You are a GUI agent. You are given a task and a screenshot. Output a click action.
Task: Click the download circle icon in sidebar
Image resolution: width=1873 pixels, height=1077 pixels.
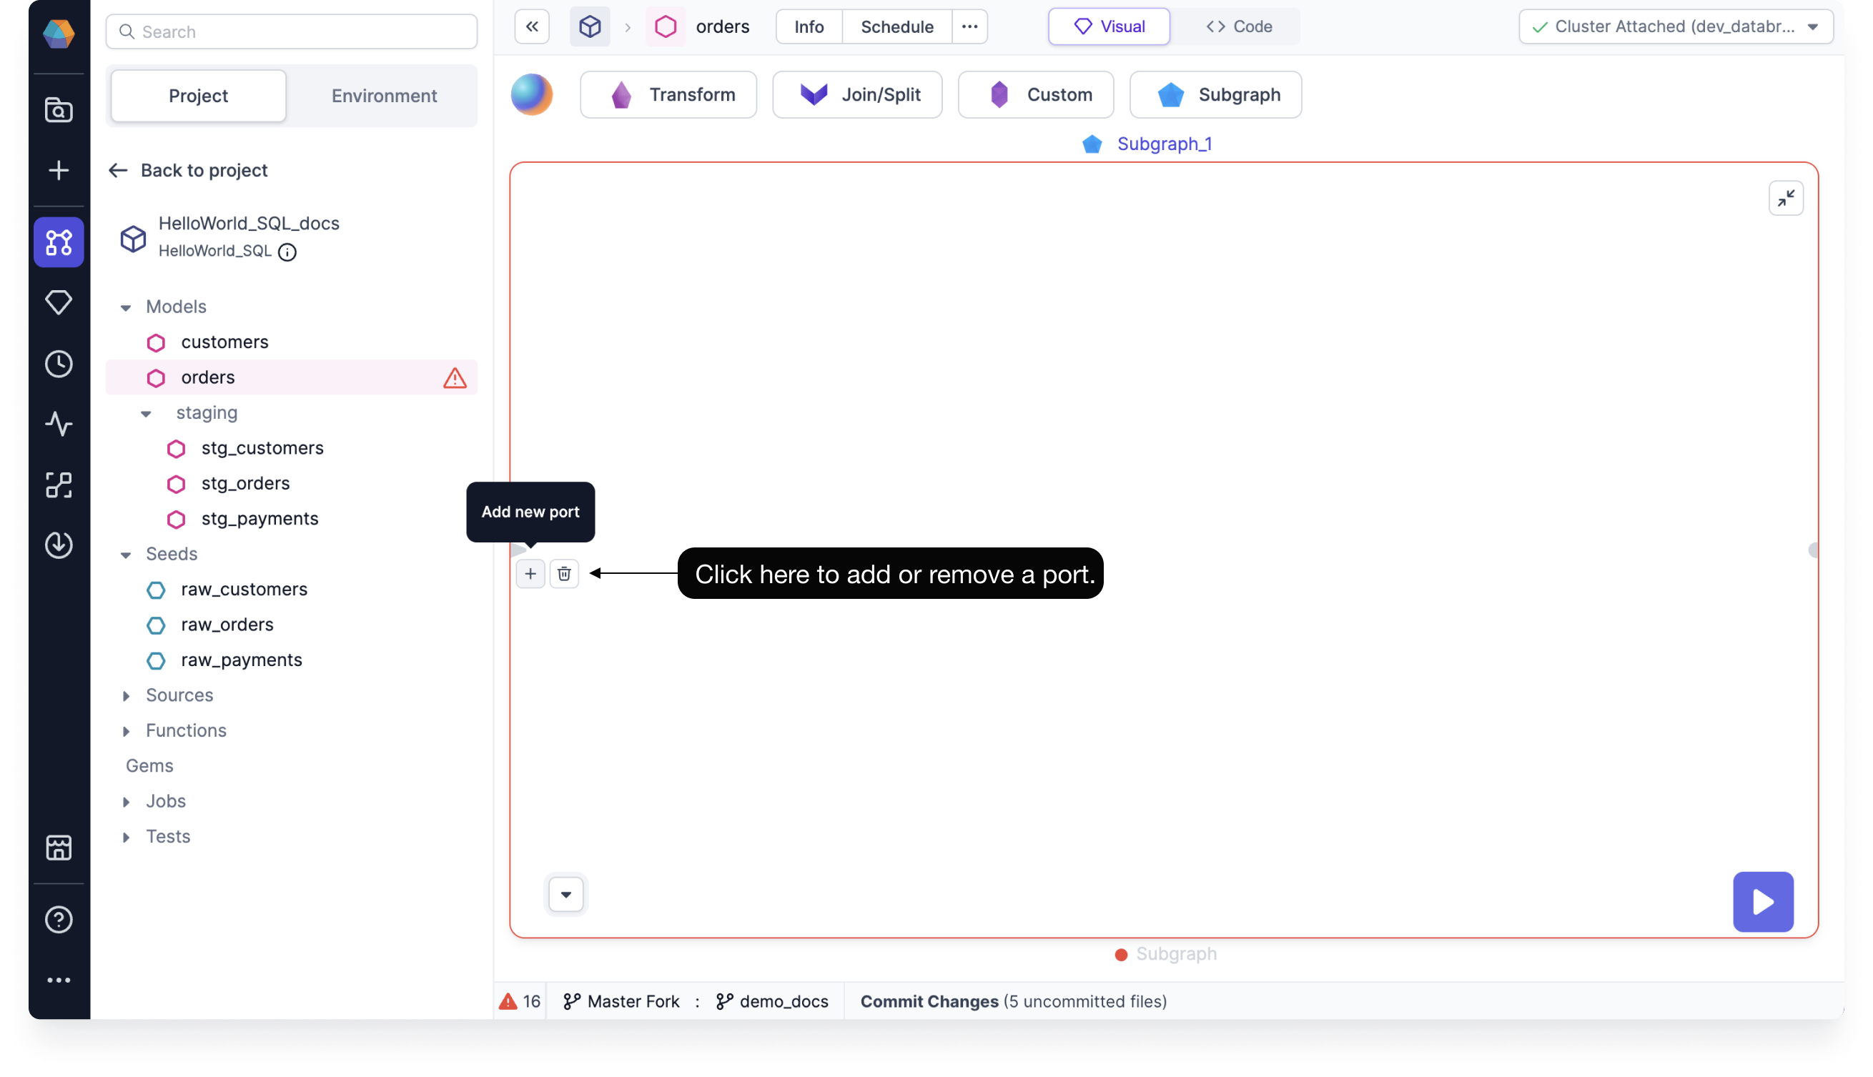[x=59, y=545]
